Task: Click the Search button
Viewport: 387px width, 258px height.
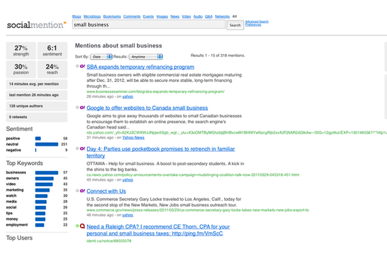Action: (235, 25)
